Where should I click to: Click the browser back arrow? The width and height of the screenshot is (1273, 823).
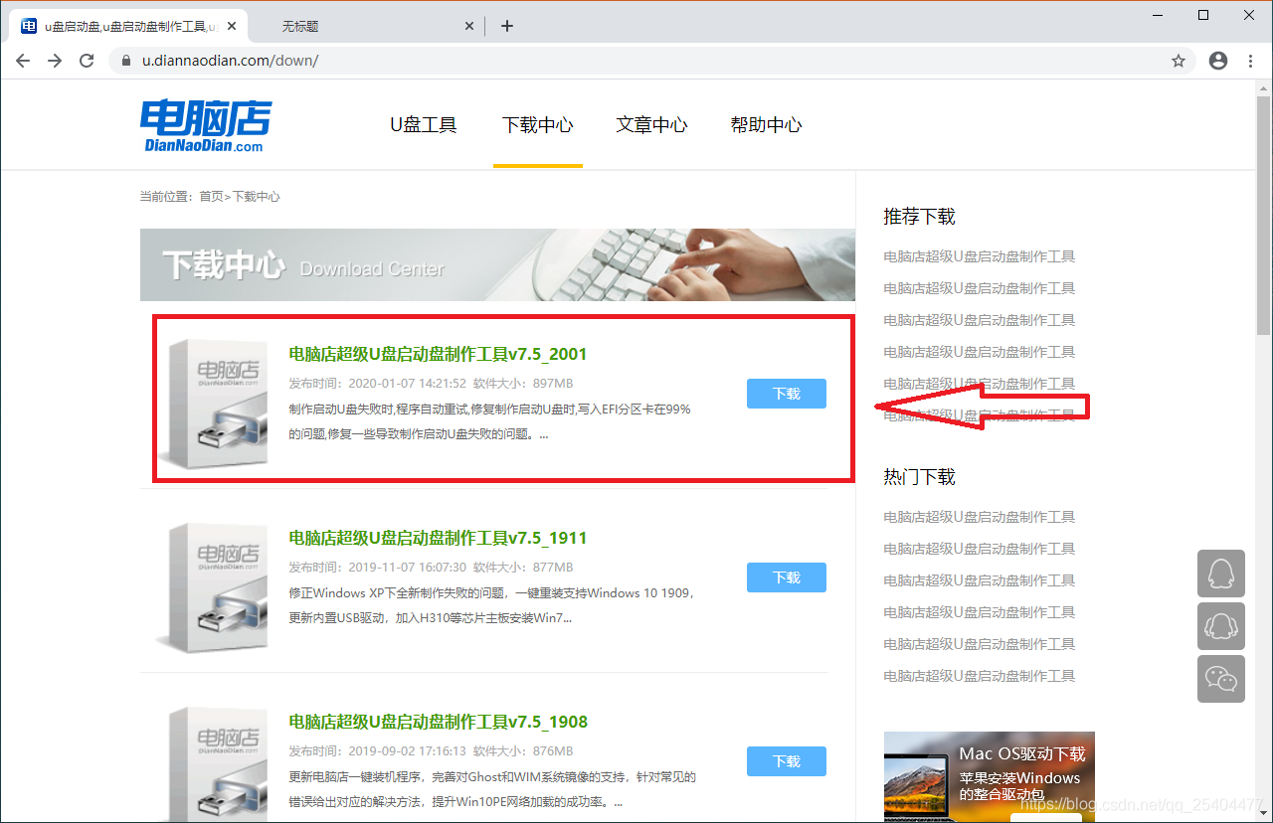(23, 61)
